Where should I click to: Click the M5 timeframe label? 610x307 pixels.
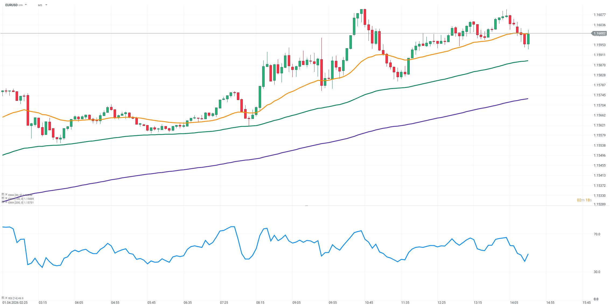pos(40,5)
